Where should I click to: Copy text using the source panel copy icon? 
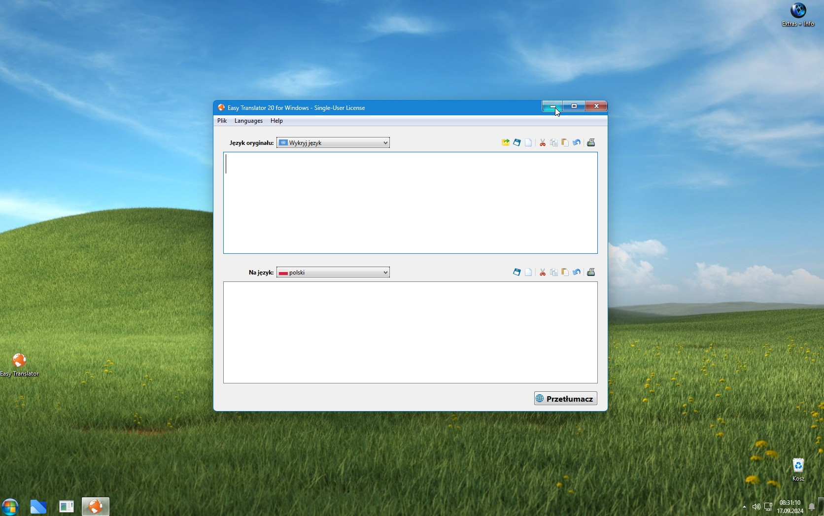tap(554, 143)
